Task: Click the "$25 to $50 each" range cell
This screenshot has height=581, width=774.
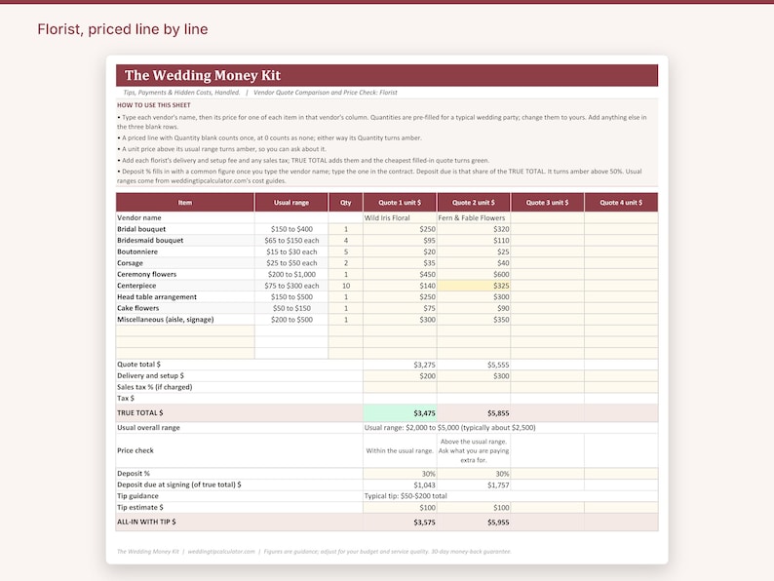Action: pos(291,263)
